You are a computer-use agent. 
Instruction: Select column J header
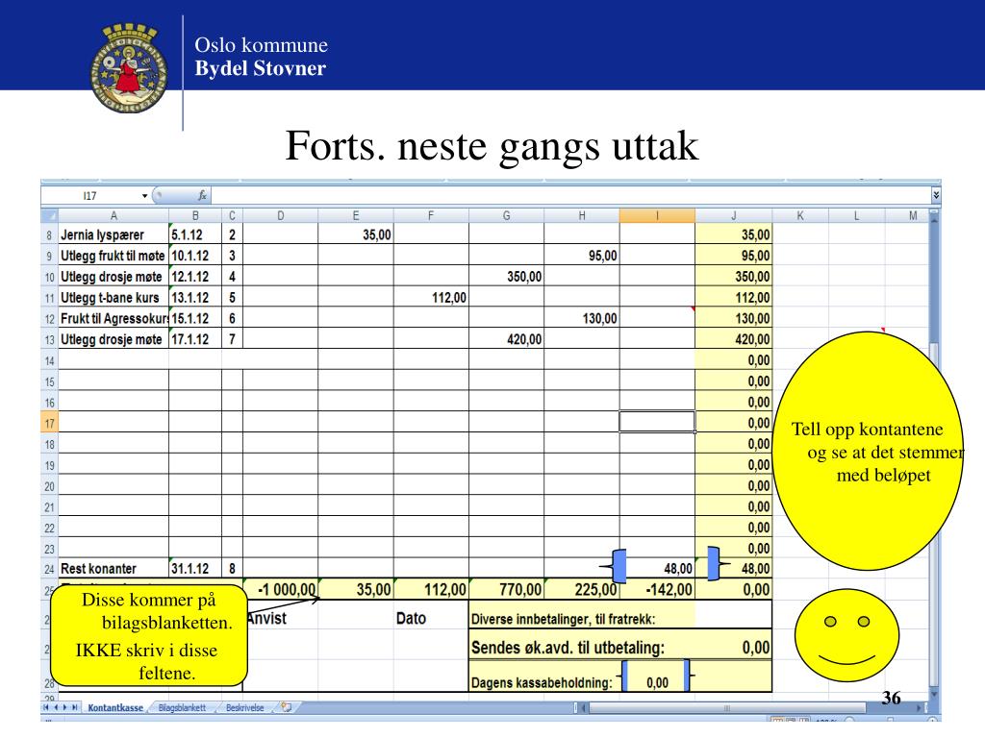click(x=733, y=216)
